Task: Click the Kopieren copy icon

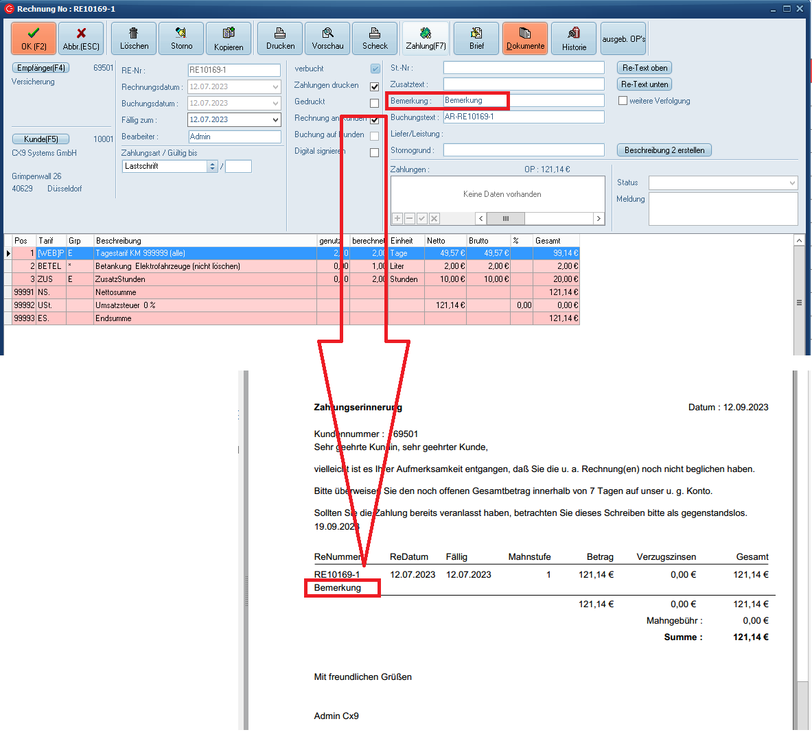Action: click(x=229, y=38)
